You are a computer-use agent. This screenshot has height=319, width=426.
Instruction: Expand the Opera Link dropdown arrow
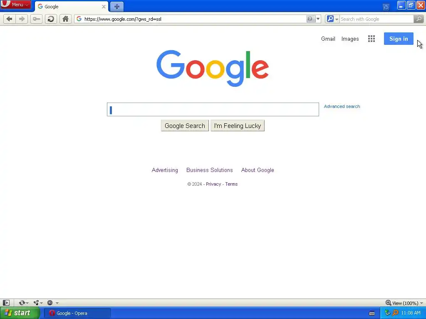(x=27, y=303)
